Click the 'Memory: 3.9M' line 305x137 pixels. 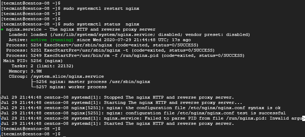pos(25,71)
